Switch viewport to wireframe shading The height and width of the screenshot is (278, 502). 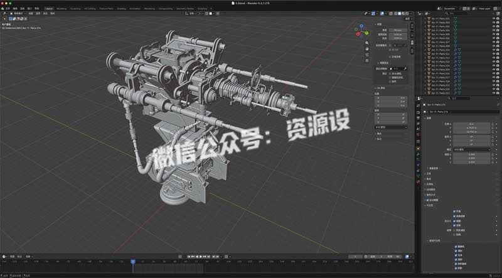(x=395, y=13)
